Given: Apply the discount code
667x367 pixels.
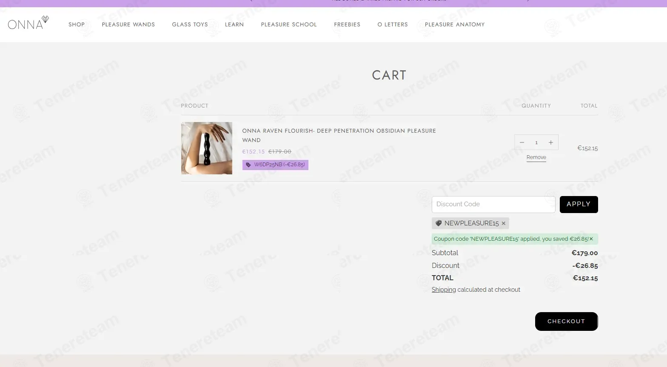Looking at the screenshot, I should pos(579,205).
